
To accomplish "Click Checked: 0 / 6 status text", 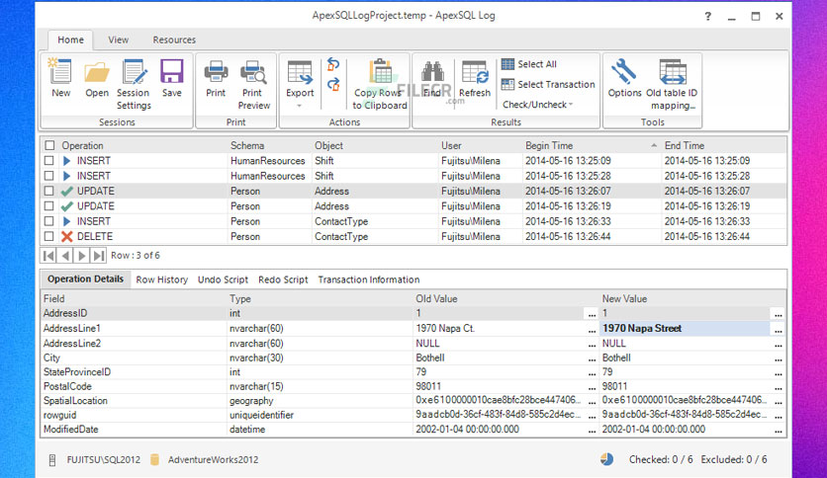I will pyautogui.click(x=661, y=459).
